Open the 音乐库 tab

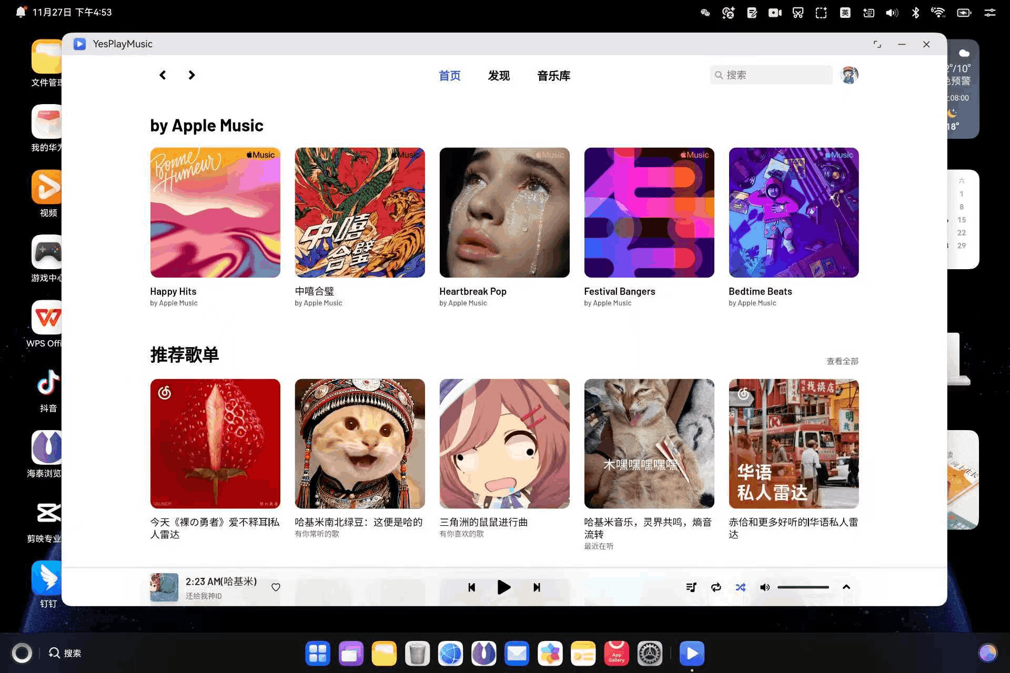tap(553, 76)
